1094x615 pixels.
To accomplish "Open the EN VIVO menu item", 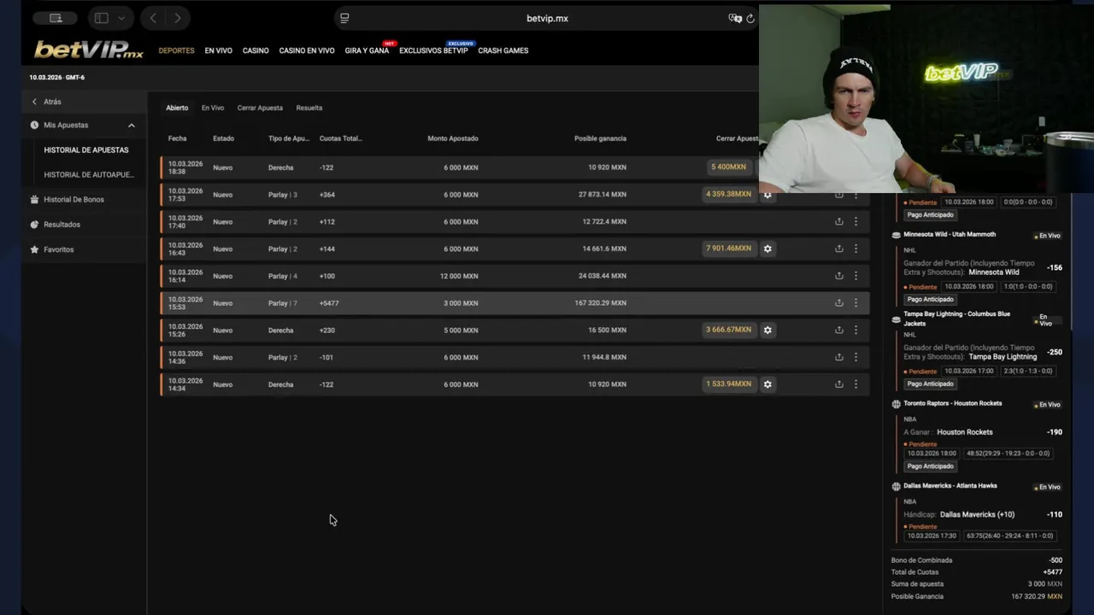I will coord(218,50).
